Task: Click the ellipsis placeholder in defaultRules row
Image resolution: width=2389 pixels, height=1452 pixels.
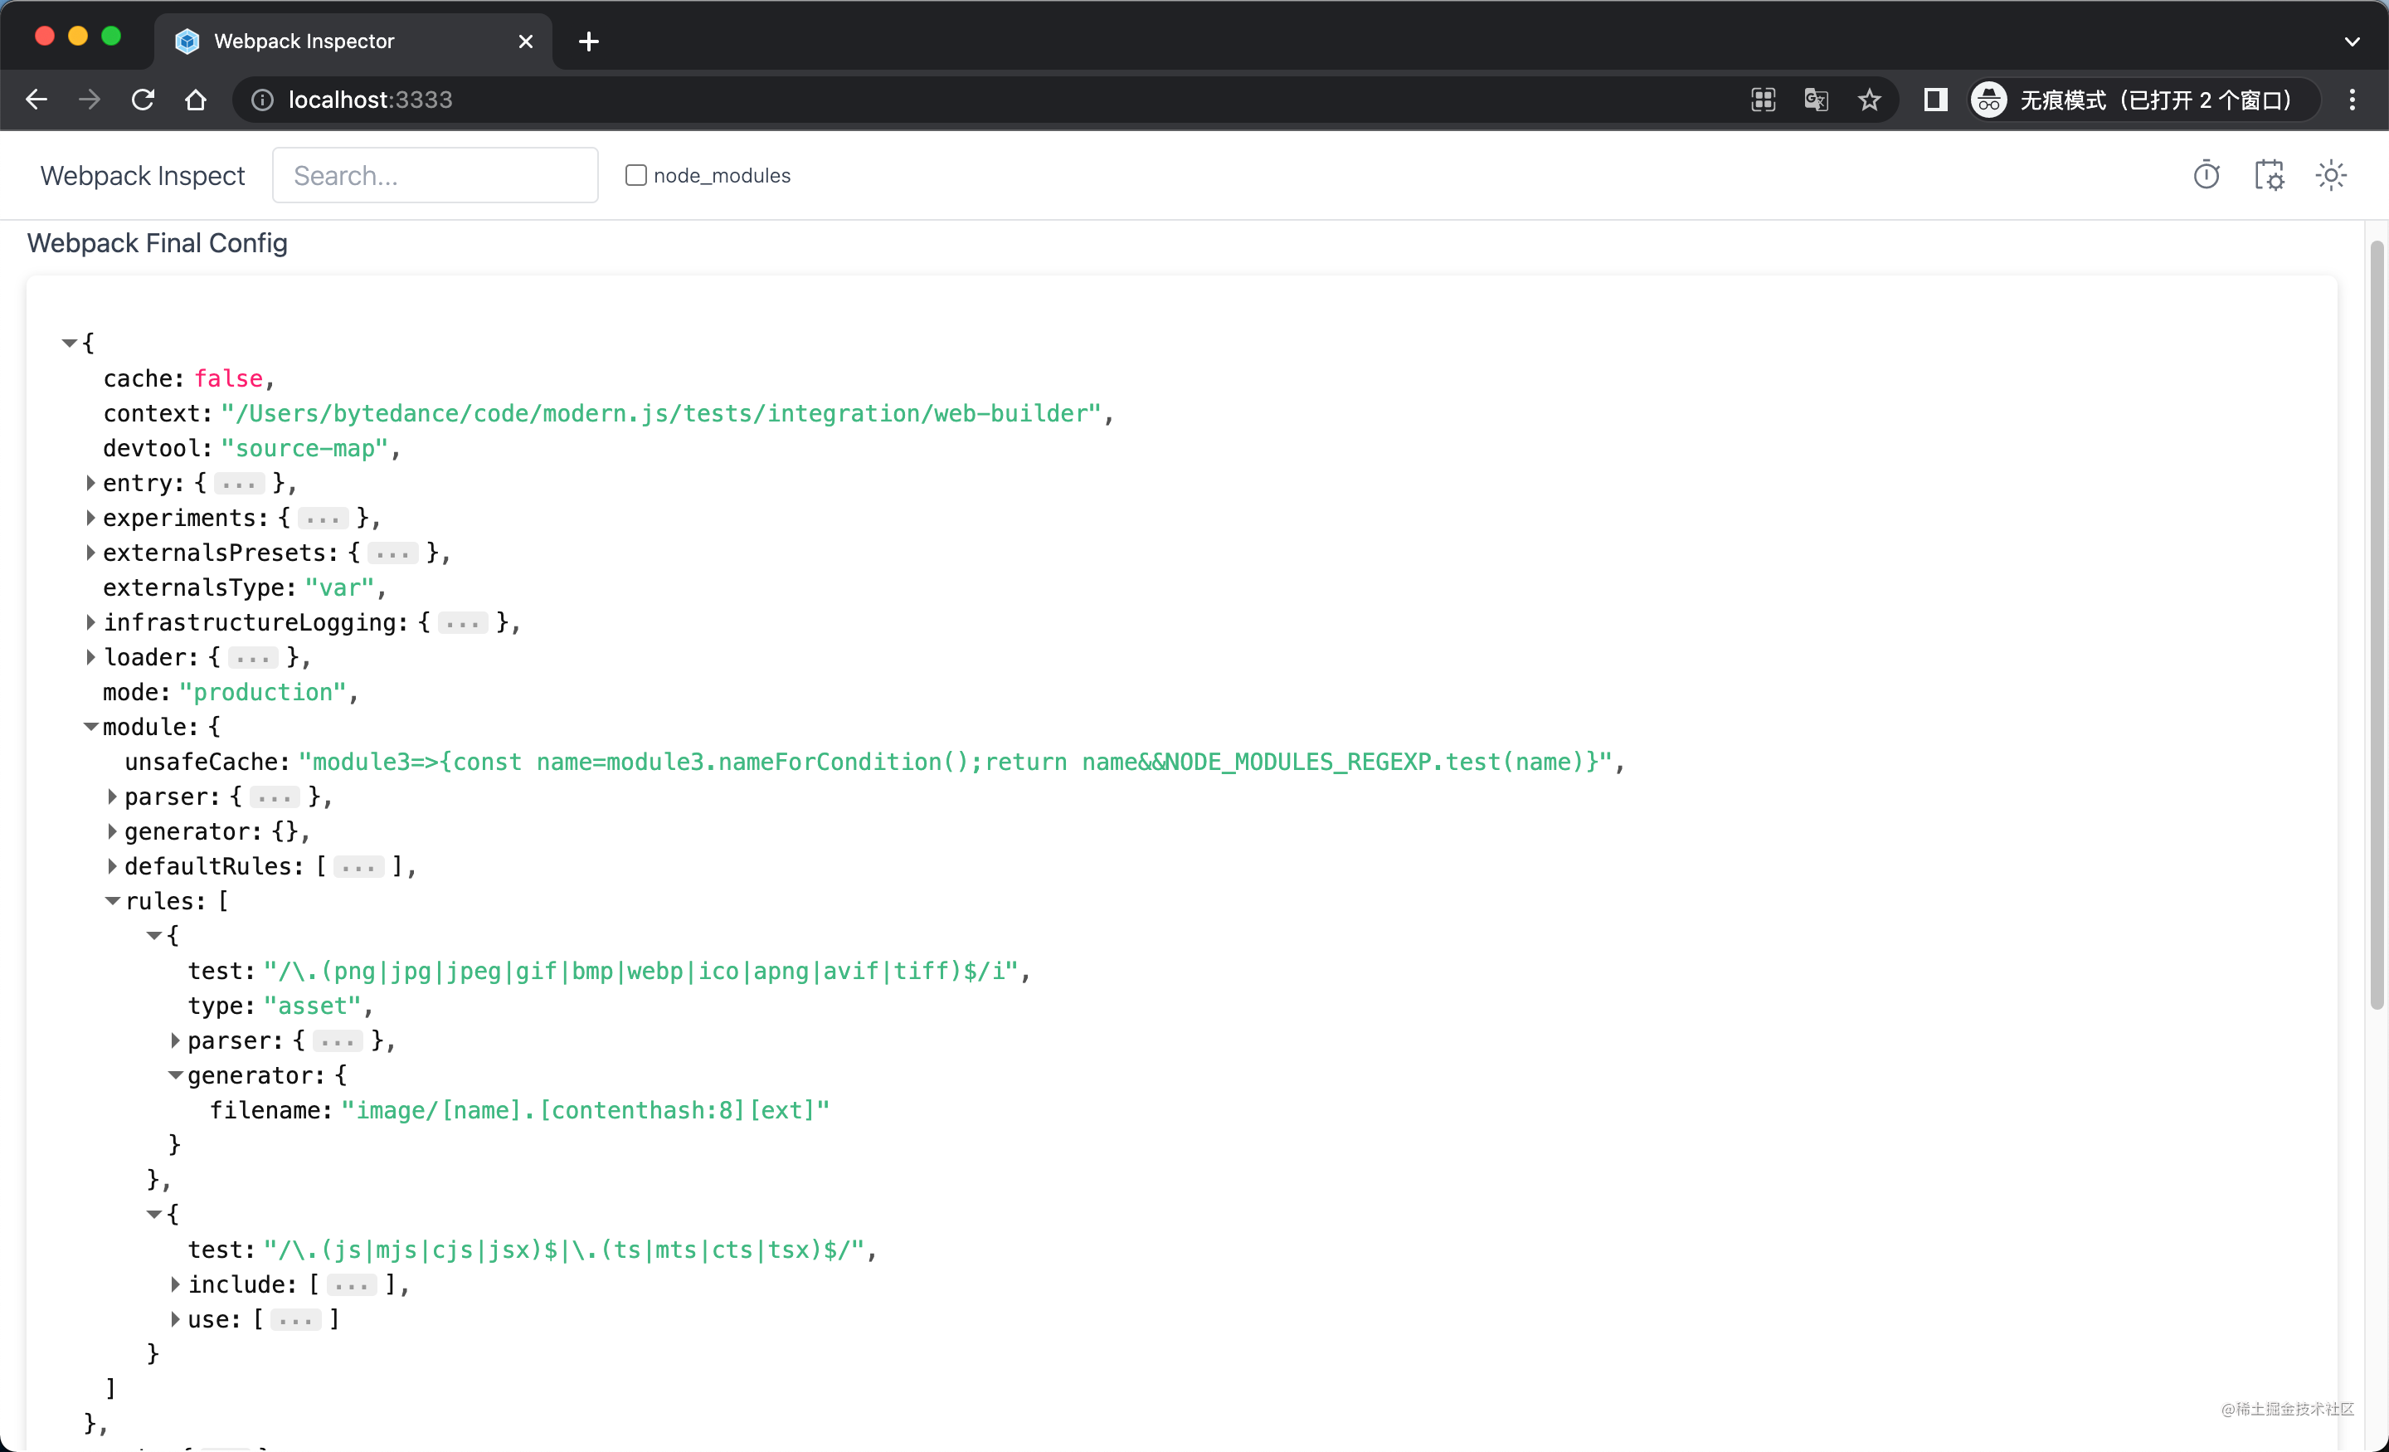Action: click(358, 867)
